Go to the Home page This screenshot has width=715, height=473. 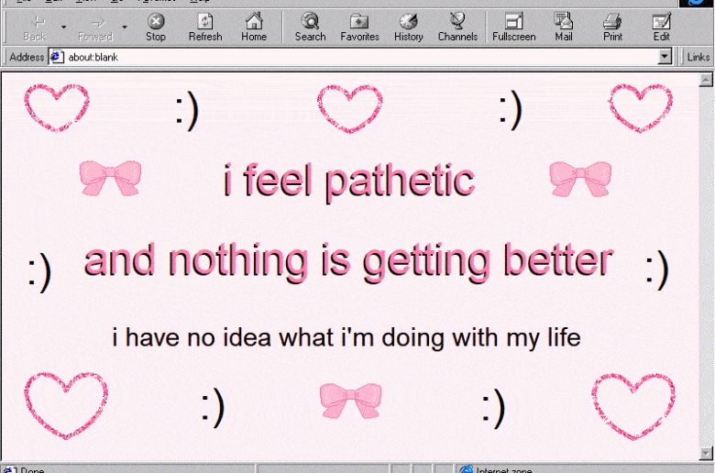click(x=254, y=27)
